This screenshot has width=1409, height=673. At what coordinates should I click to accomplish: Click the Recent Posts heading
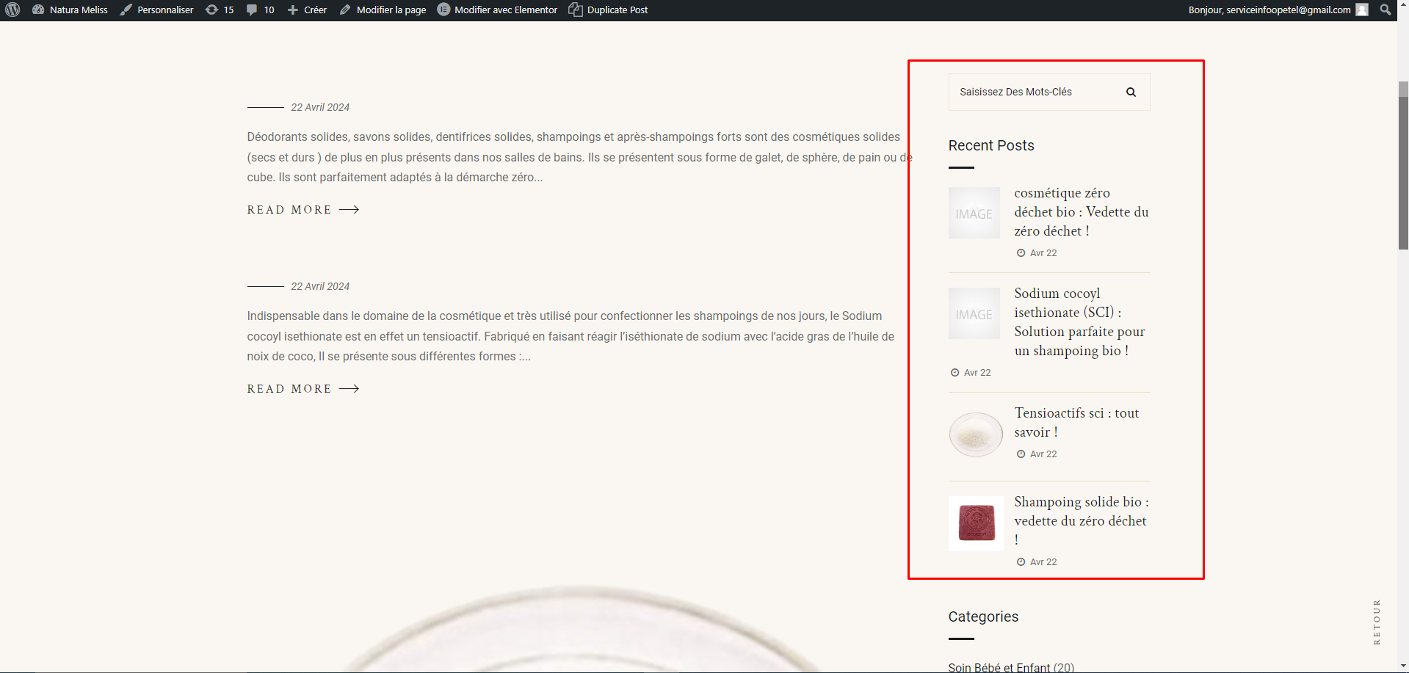pyautogui.click(x=991, y=145)
